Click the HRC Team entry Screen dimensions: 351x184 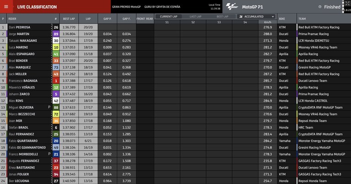coord(306,128)
